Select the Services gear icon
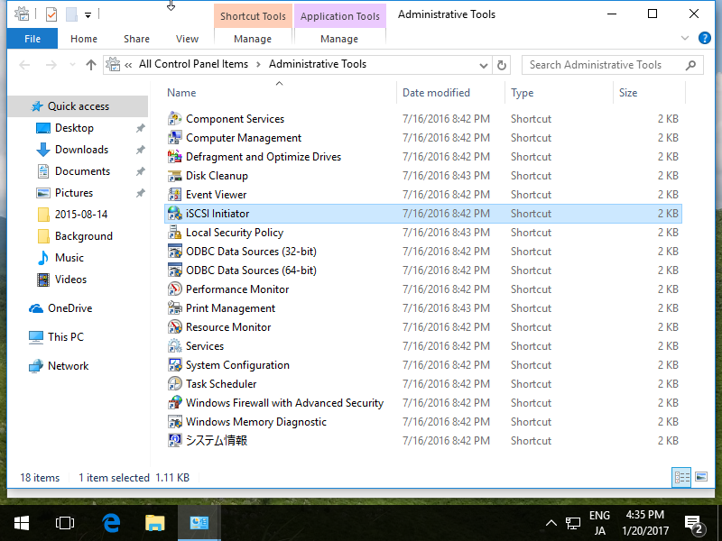 (x=174, y=346)
